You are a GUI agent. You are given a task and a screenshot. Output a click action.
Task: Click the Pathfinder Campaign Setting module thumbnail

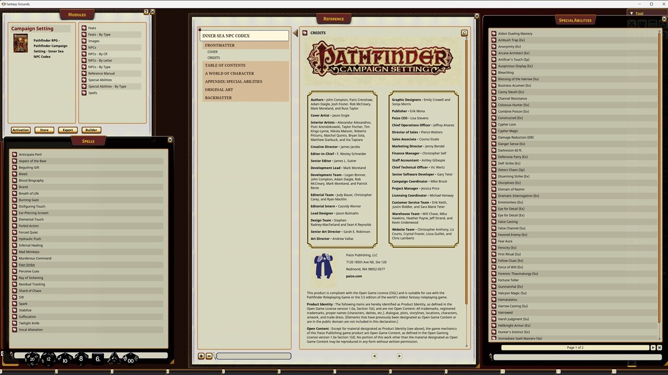coord(20,44)
